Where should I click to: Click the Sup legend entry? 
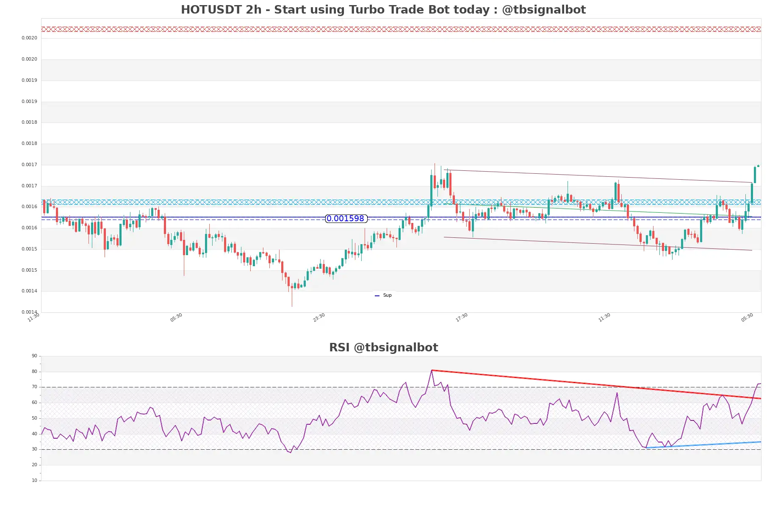[383, 295]
